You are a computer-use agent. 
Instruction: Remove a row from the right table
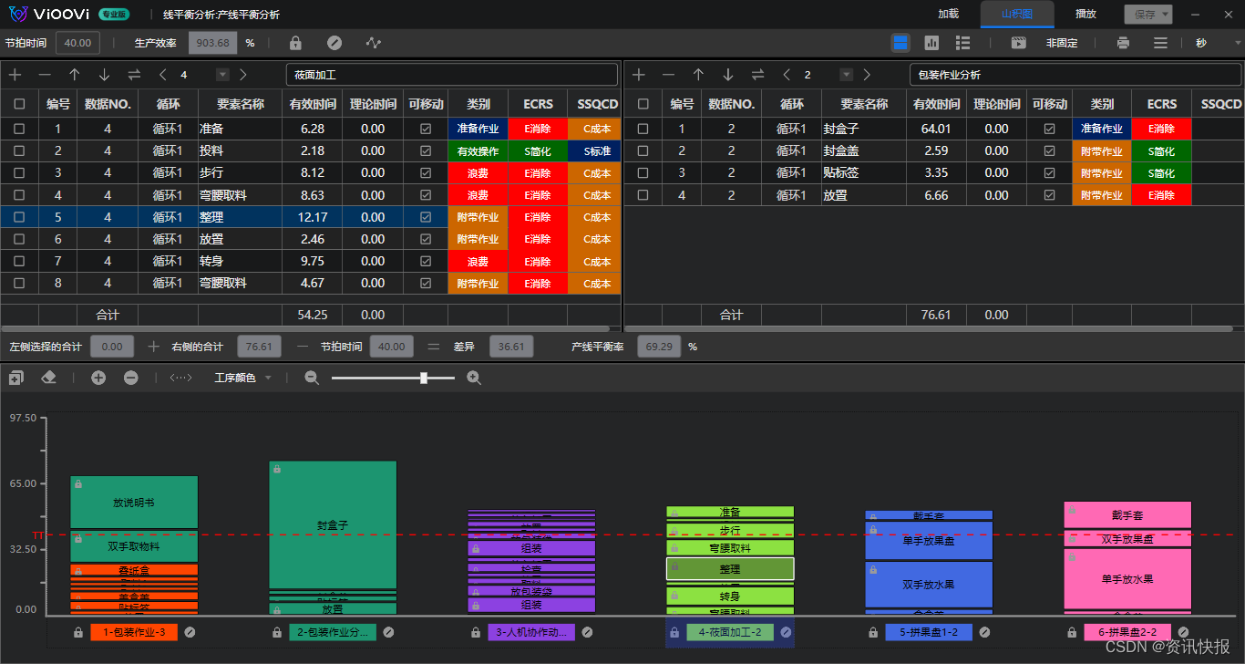(x=668, y=75)
